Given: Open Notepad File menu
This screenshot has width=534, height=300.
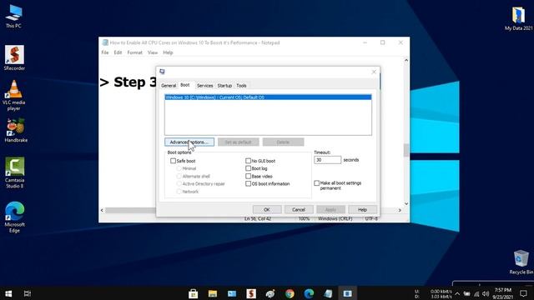Looking at the screenshot, I should pyautogui.click(x=105, y=52).
